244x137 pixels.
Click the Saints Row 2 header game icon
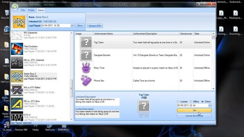tap(19, 22)
